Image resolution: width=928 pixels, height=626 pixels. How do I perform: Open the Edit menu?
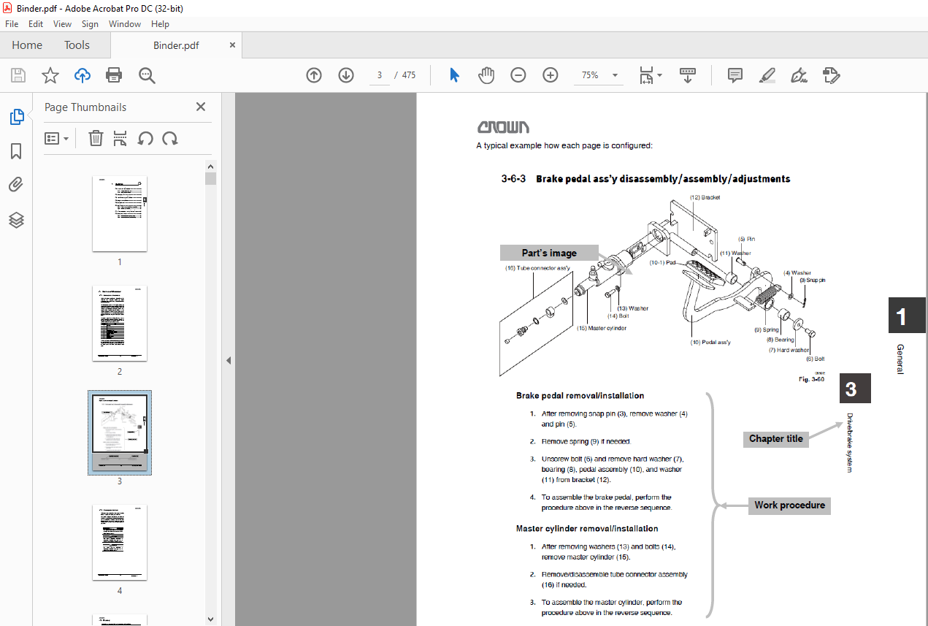pos(36,24)
